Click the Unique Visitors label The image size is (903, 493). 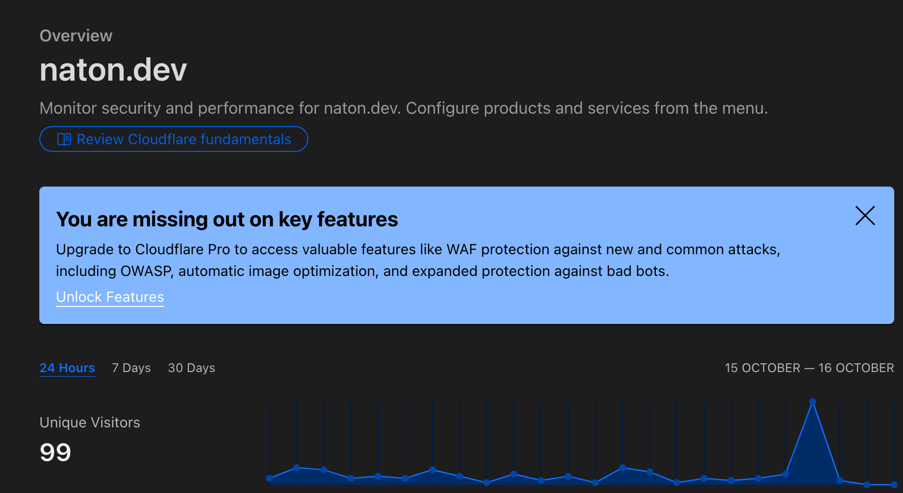[90, 423]
